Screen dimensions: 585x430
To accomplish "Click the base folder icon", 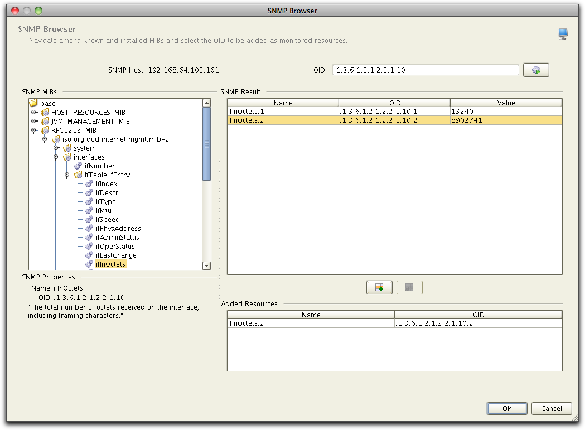I will 33,103.
